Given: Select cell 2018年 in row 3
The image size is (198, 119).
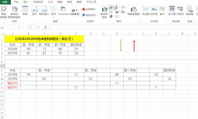Looking at the screenshot, I should (x=13, y=49).
